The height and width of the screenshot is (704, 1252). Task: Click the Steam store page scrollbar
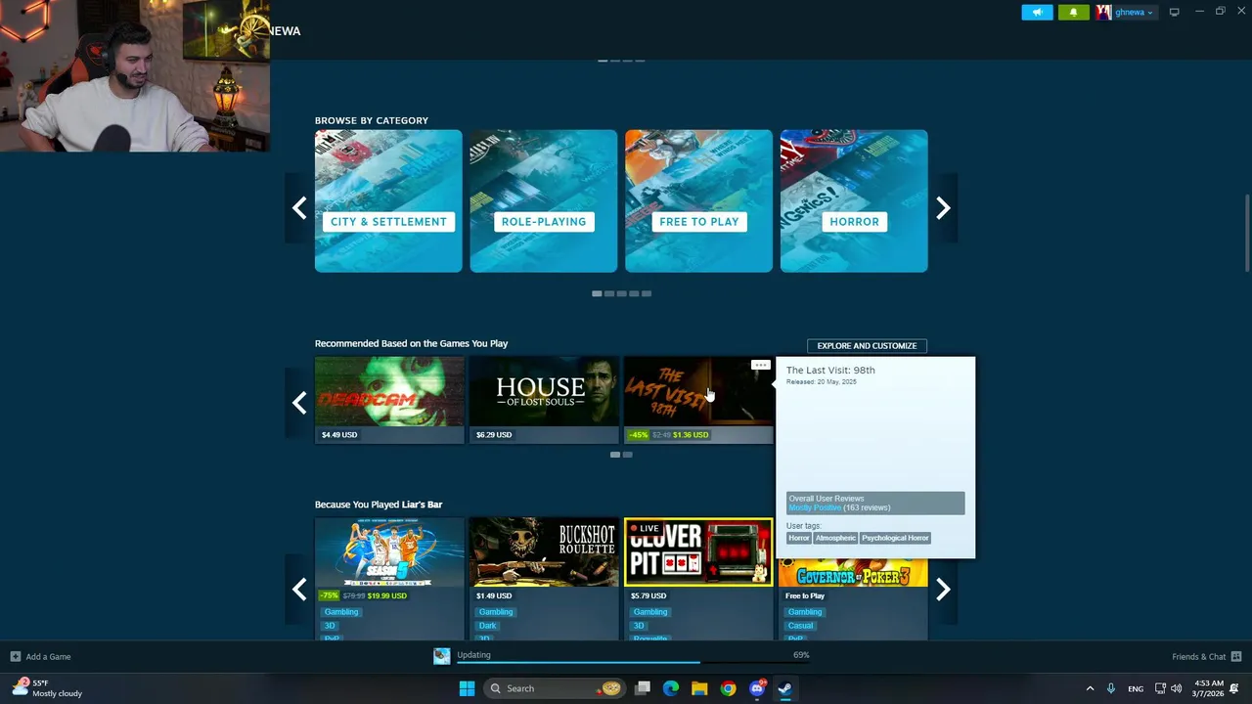1247,235
